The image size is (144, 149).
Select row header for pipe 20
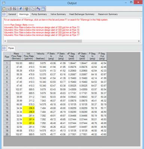point(7,134)
